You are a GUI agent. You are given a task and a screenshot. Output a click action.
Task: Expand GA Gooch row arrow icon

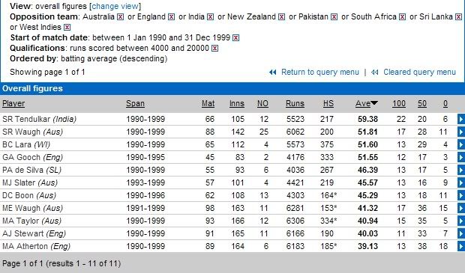[x=461, y=157]
